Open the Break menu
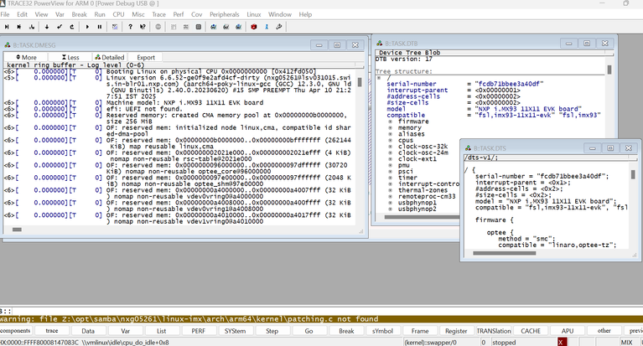 pos(79,14)
